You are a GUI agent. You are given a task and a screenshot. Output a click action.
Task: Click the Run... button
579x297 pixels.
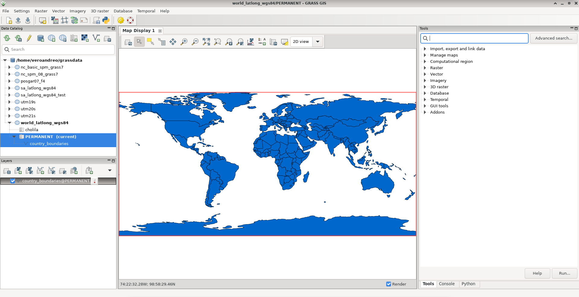(564, 273)
